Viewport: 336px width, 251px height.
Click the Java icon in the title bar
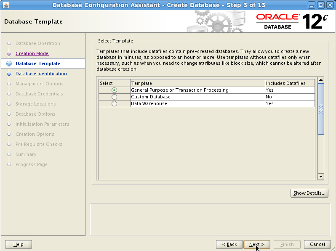coord(5,5)
